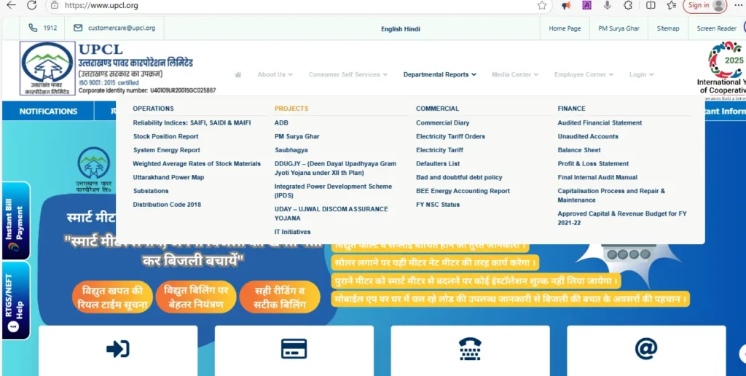Collapse the Departmental Reports menu

click(x=439, y=74)
